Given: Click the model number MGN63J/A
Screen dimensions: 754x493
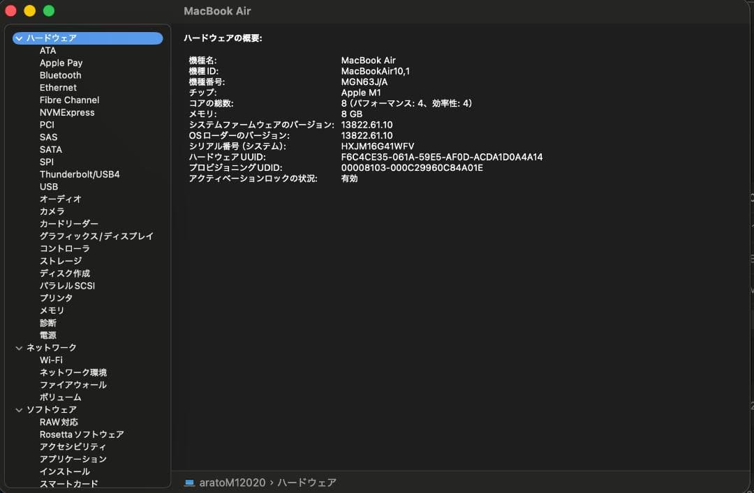Looking at the screenshot, I should [x=364, y=82].
